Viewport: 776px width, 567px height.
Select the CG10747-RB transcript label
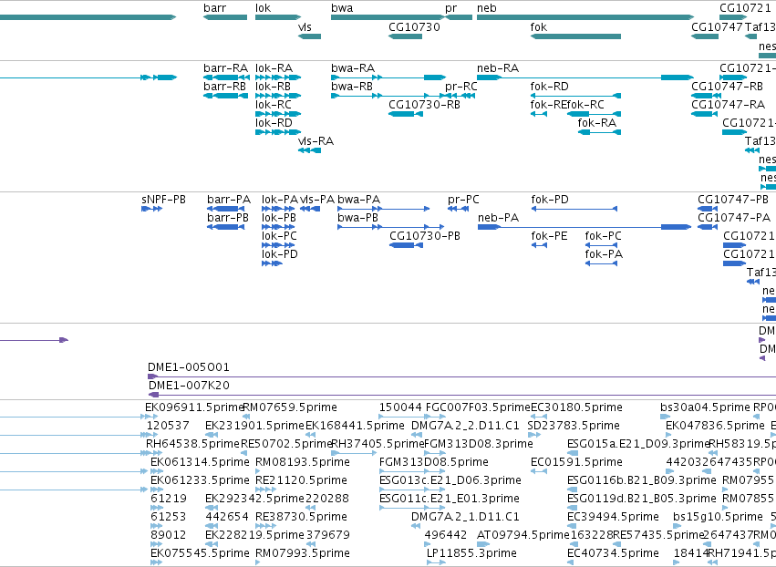click(728, 86)
